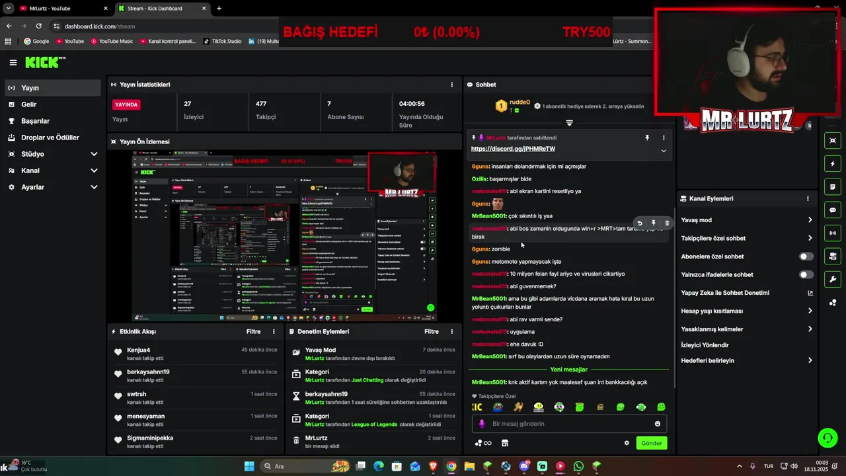Image resolution: width=846 pixels, height=476 pixels.
Task: Open Brave browser from the taskbar
Action: pos(433,466)
